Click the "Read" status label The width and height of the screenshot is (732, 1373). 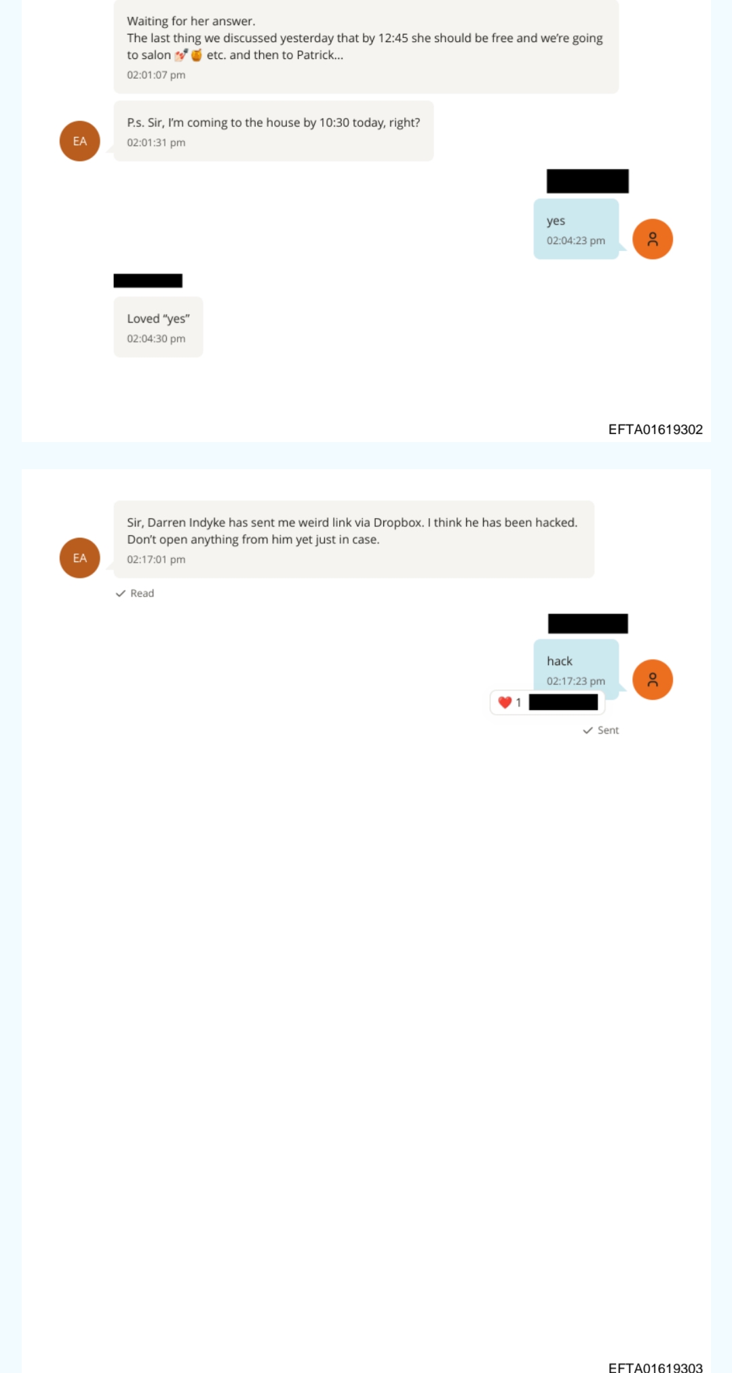142,593
